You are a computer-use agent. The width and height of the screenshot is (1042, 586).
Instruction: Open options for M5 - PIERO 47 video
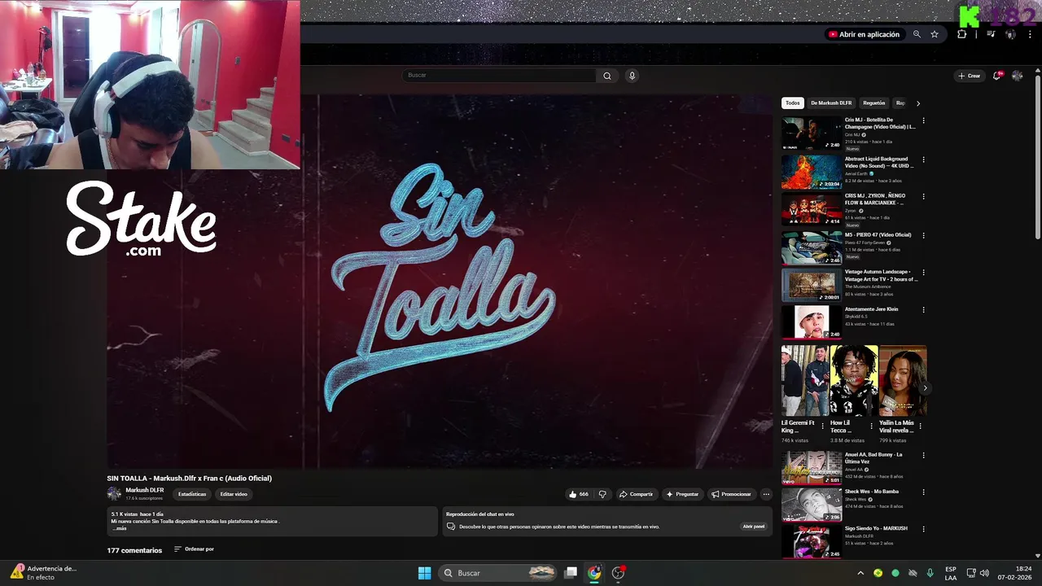point(923,235)
